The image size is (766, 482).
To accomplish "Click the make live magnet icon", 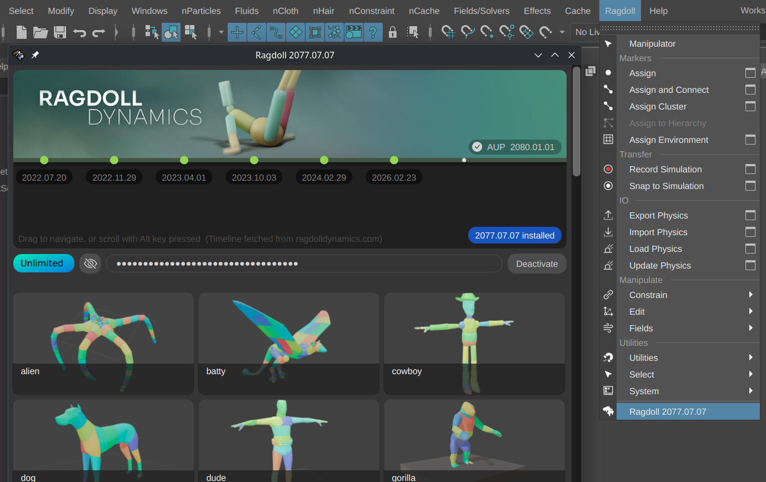I will pyautogui.click(x=545, y=32).
